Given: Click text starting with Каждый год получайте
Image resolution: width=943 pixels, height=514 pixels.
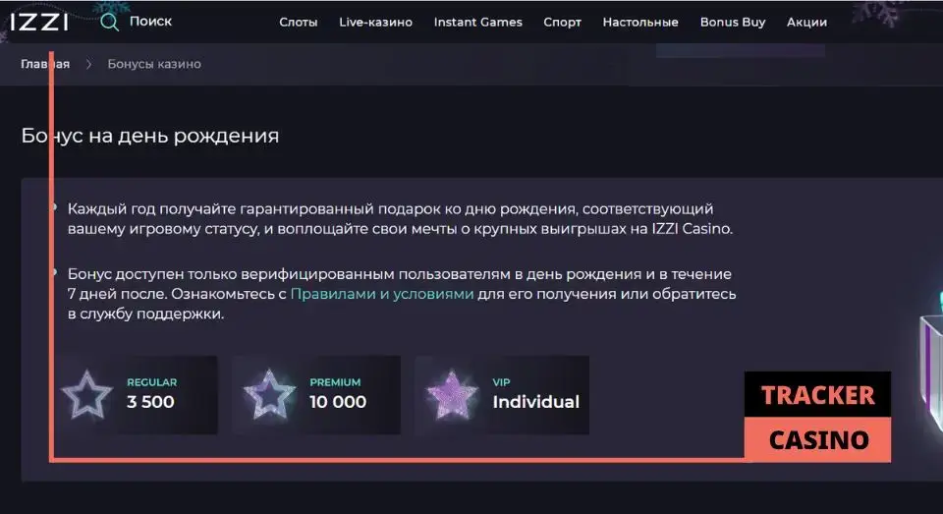Looking at the screenshot, I should [400, 218].
